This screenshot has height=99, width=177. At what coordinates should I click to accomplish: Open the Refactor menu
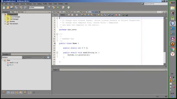click(x=29, y=4)
